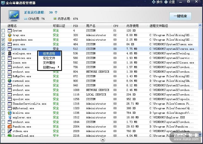Click the kislive.exe process icon
The height and width of the screenshot is (144, 203).
click(x=10, y=113)
